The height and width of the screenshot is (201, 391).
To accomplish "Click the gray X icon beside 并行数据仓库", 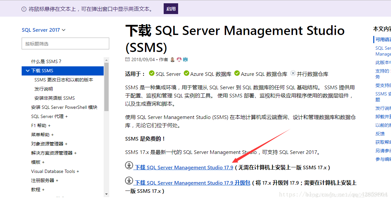I will 293,73.
